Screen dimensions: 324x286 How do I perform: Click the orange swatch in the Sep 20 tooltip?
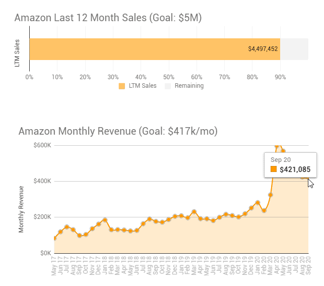click(274, 169)
